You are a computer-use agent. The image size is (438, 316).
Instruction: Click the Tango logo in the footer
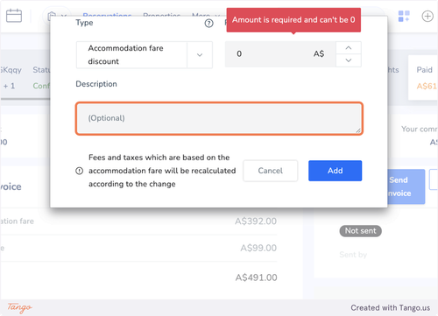(19, 307)
